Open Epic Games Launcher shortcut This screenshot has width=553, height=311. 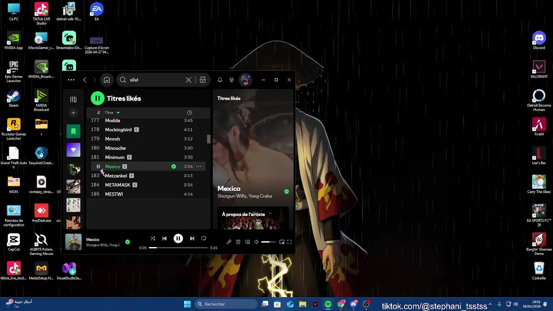coord(14,71)
